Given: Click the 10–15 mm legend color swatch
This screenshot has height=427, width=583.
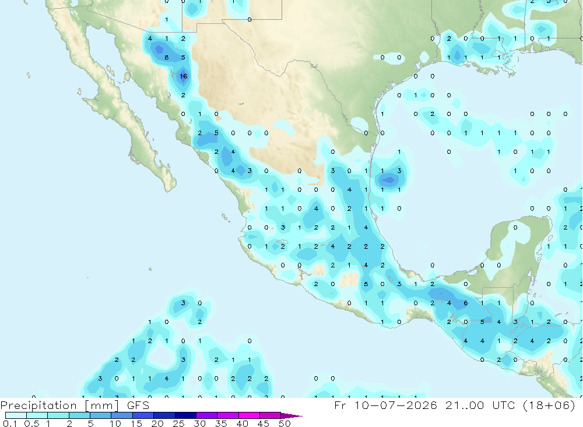Looking at the screenshot, I should [122, 415].
